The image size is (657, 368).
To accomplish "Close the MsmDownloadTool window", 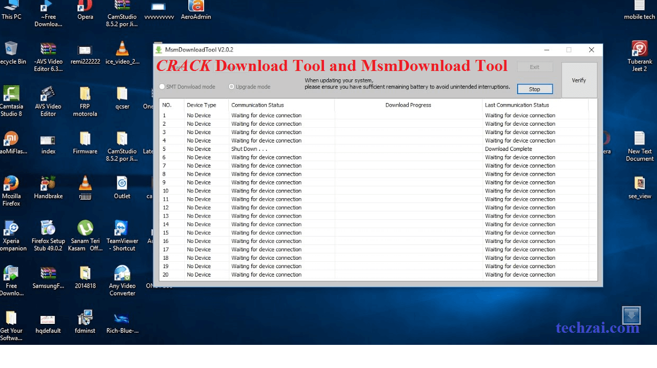I will coord(591,50).
